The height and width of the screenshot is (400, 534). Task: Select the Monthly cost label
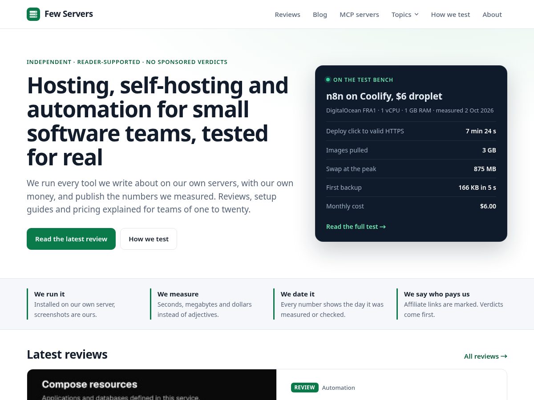pyautogui.click(x=345, y=206)
